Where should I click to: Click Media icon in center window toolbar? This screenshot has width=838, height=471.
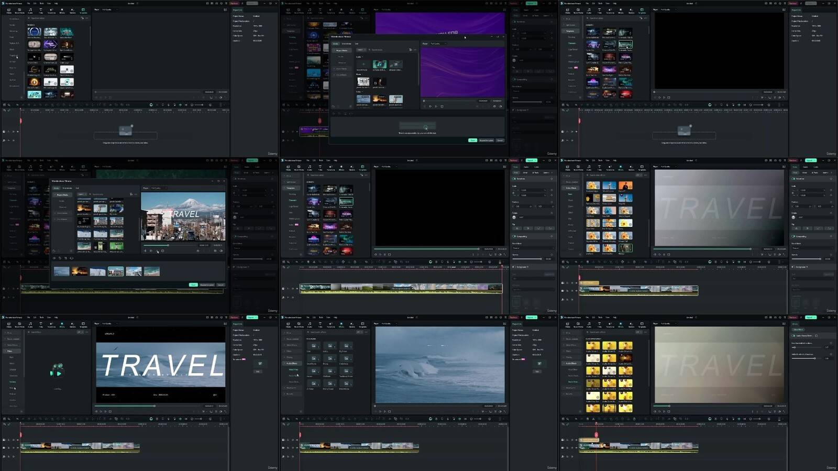288,168
